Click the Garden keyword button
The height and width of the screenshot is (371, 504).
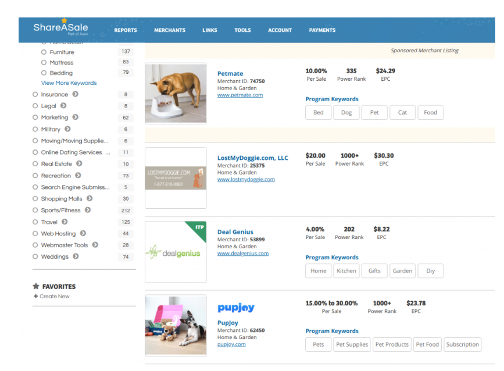tap(402, 271)
